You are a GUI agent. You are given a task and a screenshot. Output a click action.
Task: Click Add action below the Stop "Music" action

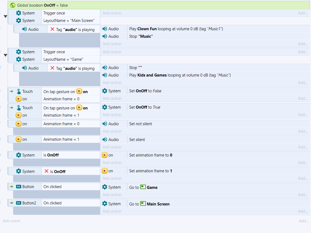112,44
